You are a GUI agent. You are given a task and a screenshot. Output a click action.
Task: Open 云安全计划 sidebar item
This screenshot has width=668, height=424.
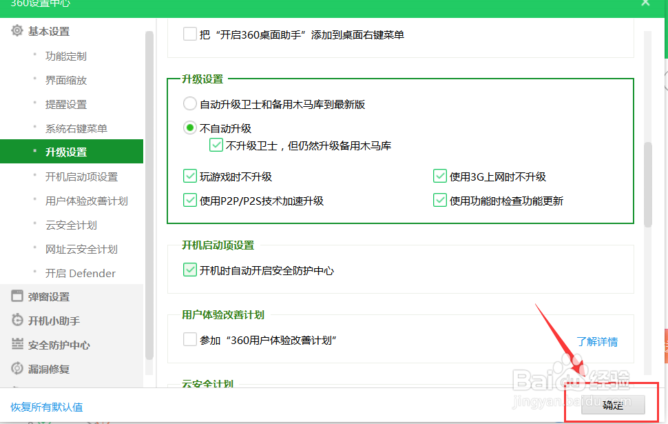[72, 225]
